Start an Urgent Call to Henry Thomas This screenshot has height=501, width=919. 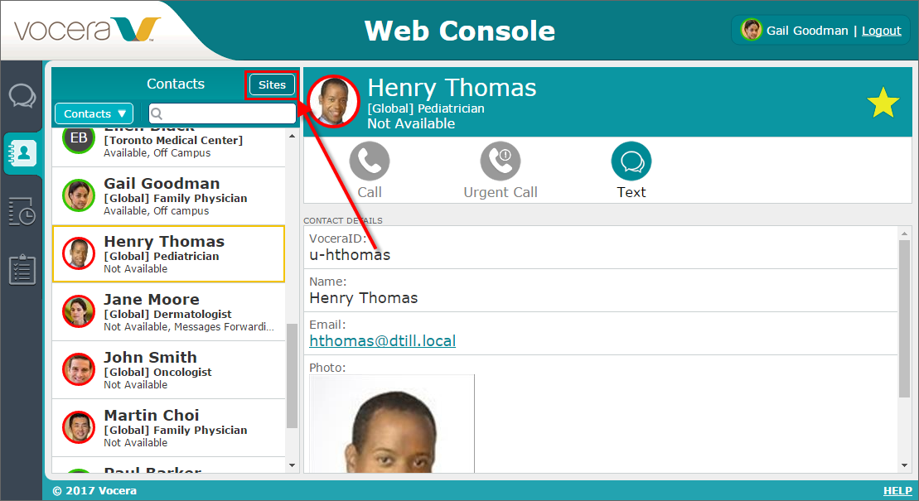(500, 161)
